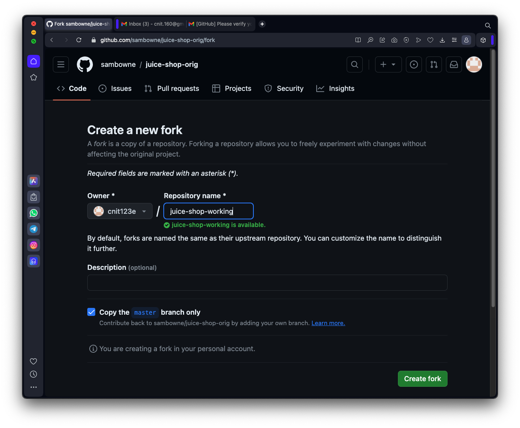Open the juice-shop-orig repository link
Viewport: 520px width, 428px height.
[x=172, y=64]
